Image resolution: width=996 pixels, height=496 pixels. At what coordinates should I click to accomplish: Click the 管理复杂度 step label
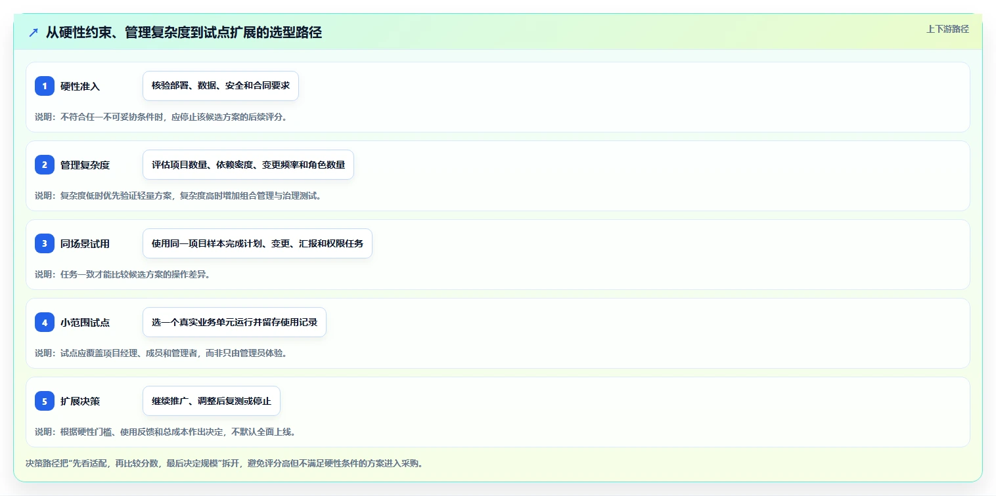coord(85,165)
